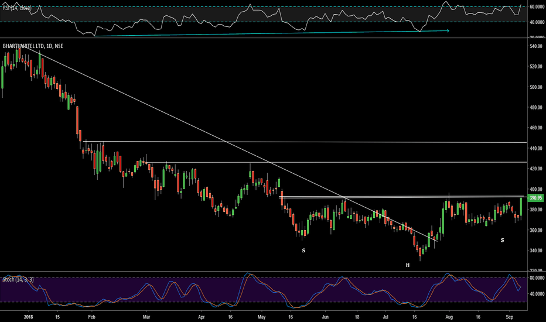Select the 340.00 price axis value

point(536,251)
